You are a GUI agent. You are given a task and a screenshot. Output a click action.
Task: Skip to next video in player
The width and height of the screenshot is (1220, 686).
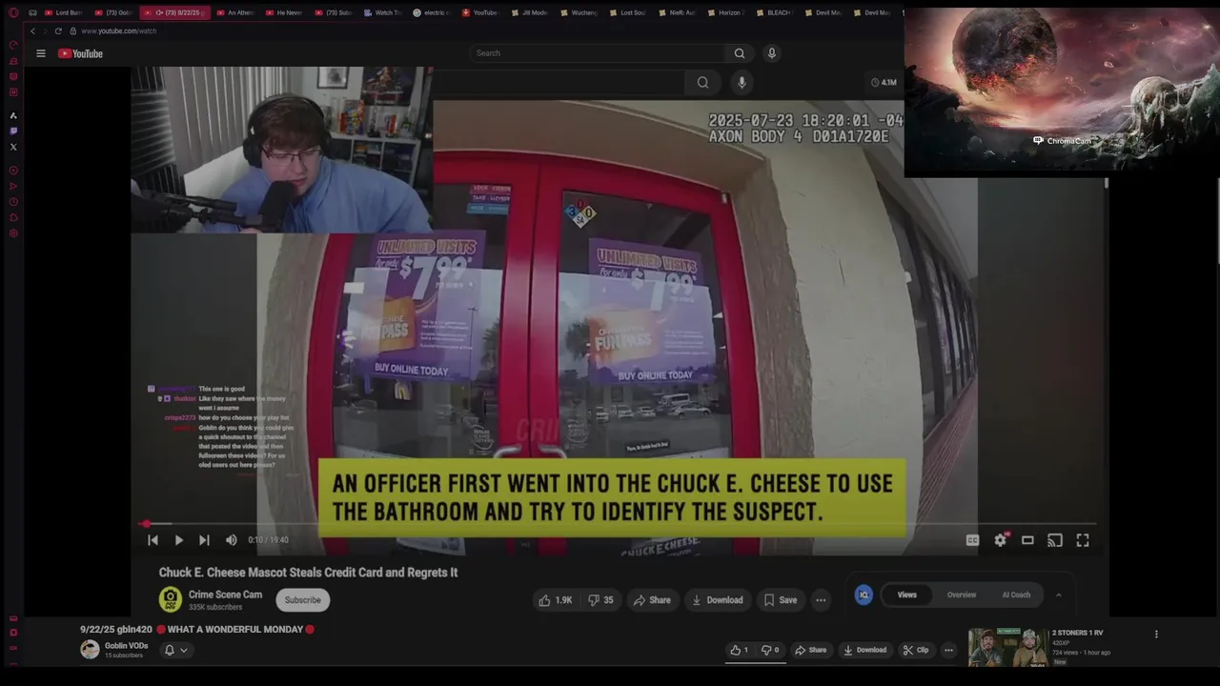click(x=204, y=540)
